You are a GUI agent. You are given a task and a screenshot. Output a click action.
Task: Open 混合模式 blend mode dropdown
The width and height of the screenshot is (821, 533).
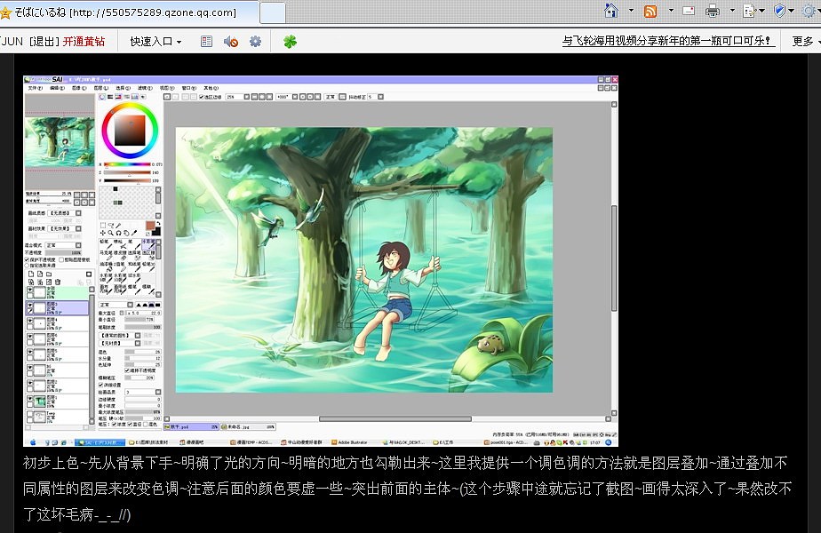pyautogui.click(x=63, y=245)
